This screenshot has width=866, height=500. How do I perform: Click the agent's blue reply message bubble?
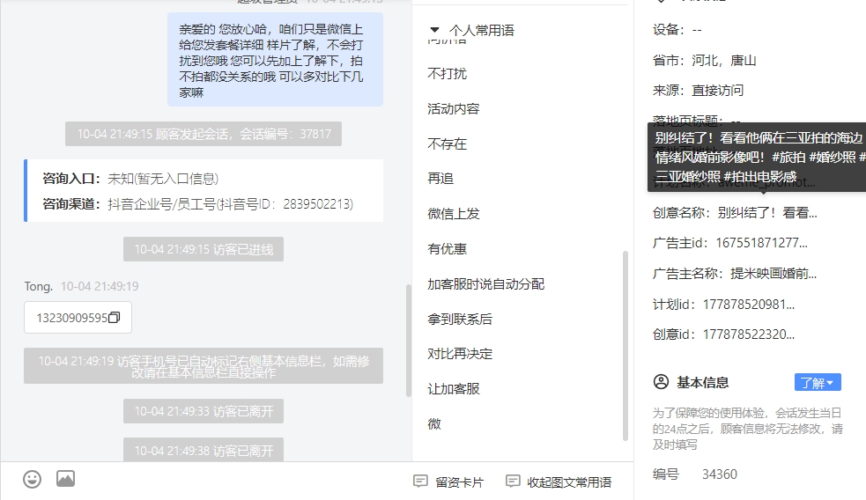click(x=275, y=60)
